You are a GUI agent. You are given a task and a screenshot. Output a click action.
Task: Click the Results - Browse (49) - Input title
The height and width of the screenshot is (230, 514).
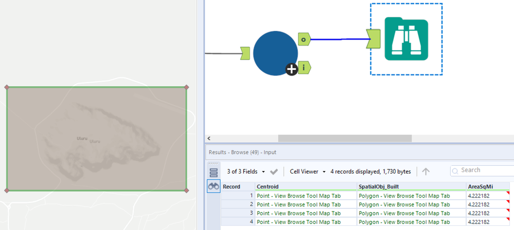point(242,152)
